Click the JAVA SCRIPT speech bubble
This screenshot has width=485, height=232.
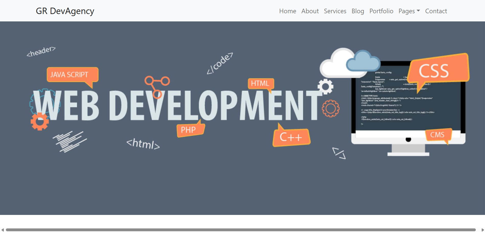[72, 74]
